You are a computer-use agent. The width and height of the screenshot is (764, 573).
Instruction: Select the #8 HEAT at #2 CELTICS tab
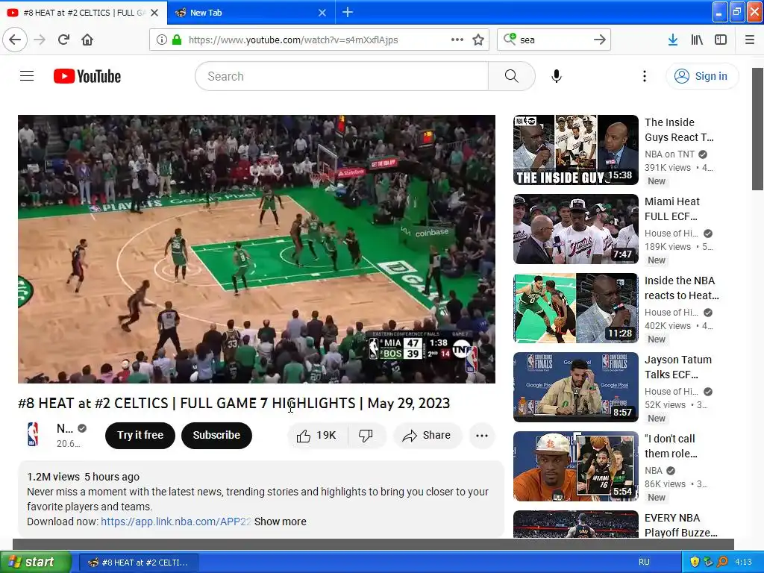[x=84, y=13]
